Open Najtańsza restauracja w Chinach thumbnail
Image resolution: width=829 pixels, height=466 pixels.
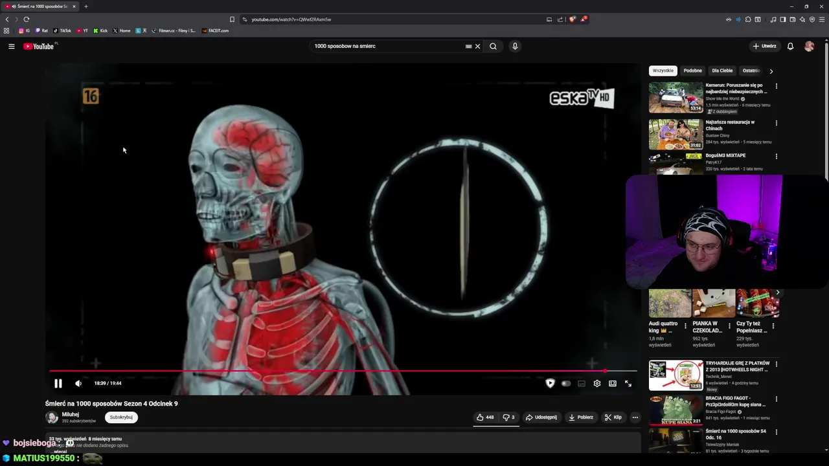676,134
